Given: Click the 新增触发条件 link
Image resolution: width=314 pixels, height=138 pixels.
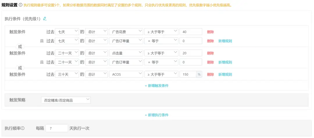Looking at the screenshot, I should 157,86.
